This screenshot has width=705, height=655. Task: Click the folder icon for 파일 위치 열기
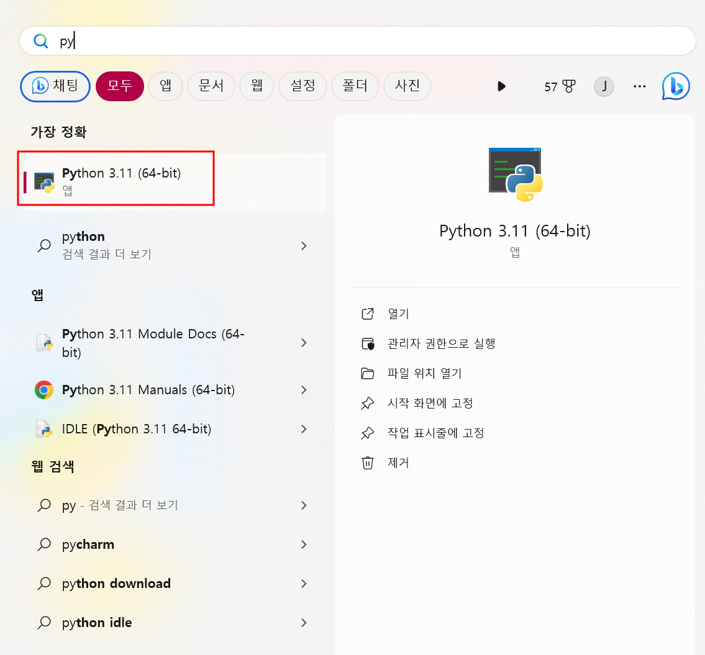368,374
